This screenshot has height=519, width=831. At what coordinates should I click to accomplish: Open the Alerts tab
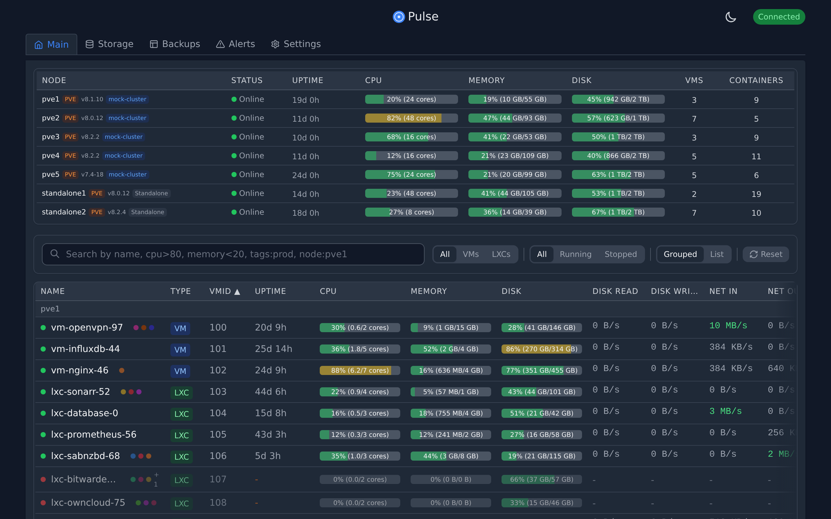pyautogui.click(x=242, y=44)
